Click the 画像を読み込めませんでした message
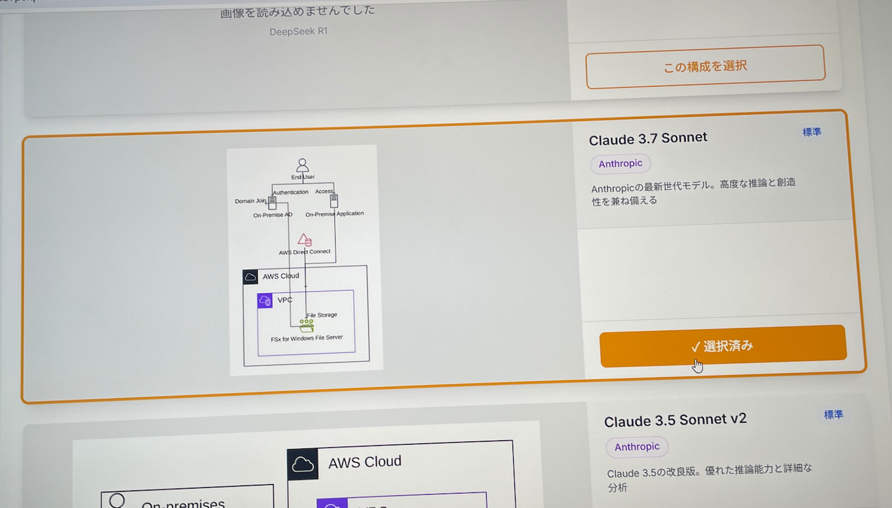 (x=298, y=11)
